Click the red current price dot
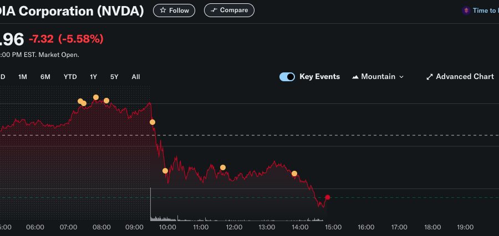Viewport: 499px width, 236px height. 328,197
